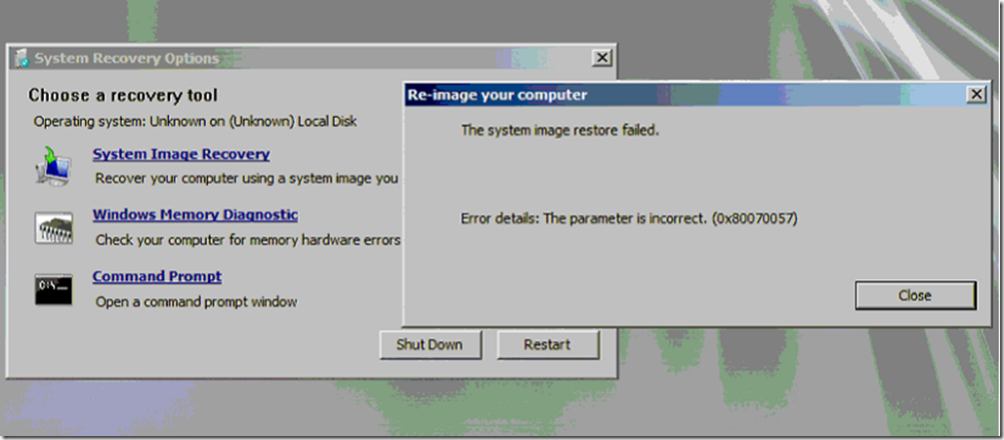Screen dimensions: 1004x440
Task: Click the 'Open a command prompt window' description
Action: (x=196, y=301)
